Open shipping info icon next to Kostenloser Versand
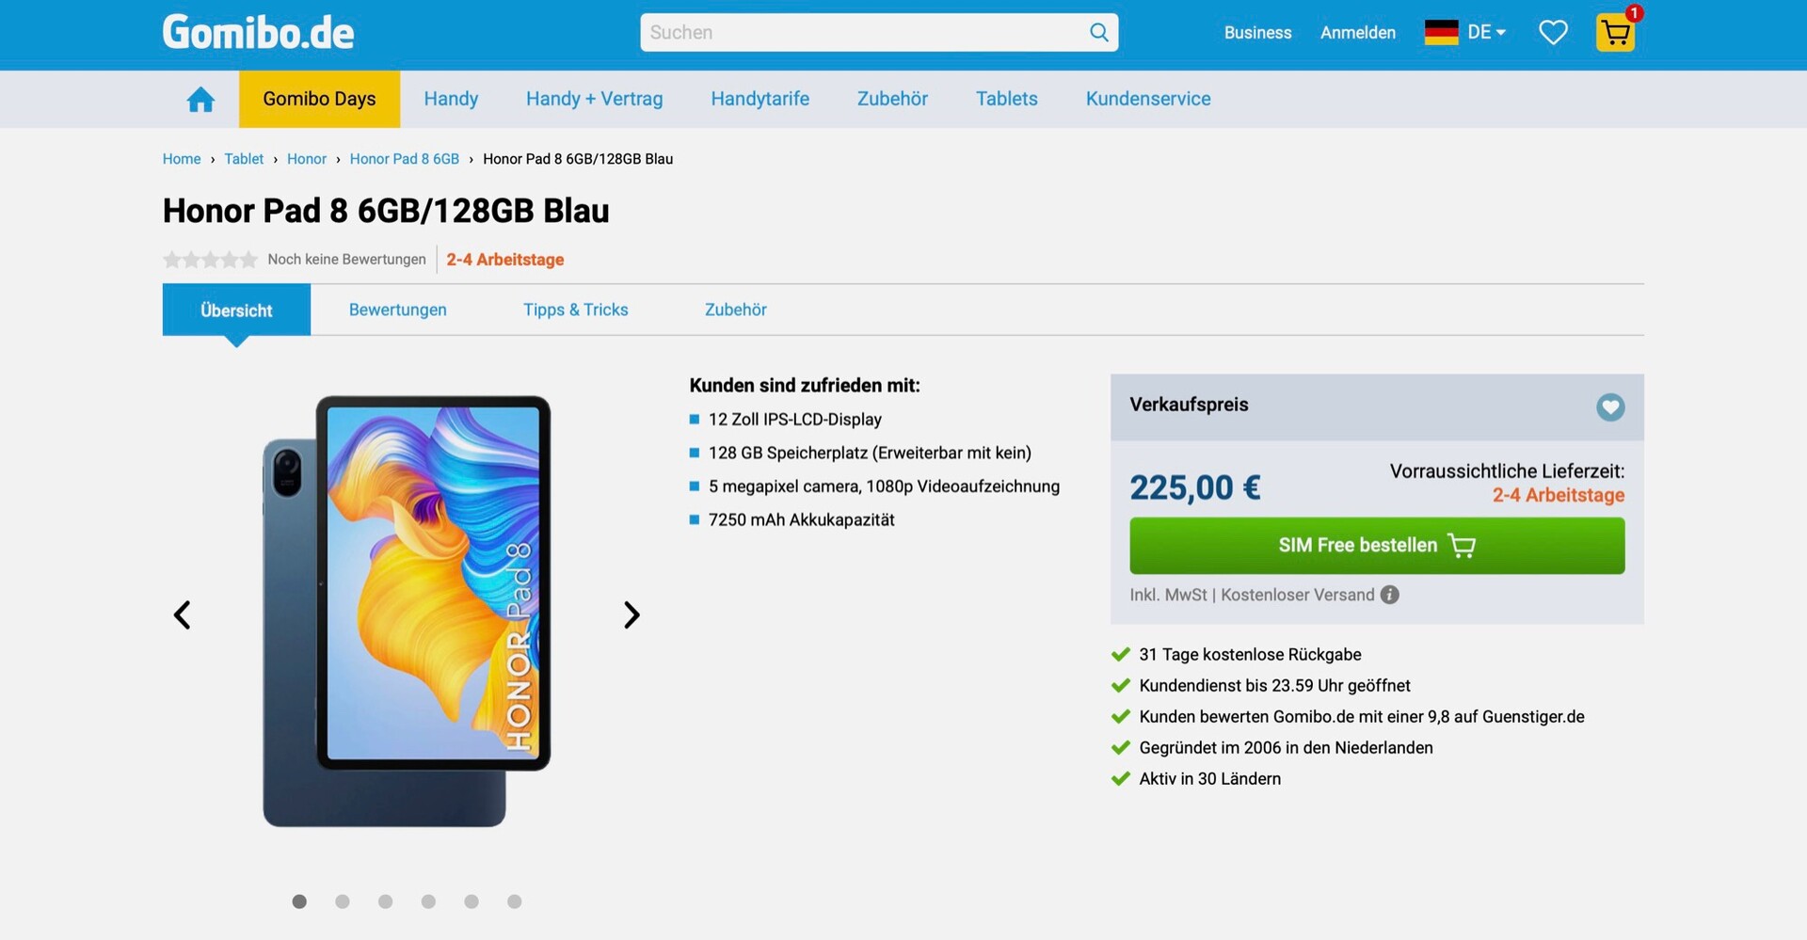1807x940 pixels. (x=1389, y=595)
